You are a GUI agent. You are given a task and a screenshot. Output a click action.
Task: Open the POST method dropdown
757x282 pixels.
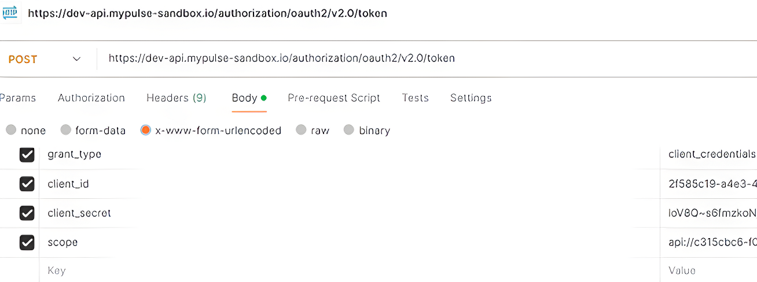[45, 59]
